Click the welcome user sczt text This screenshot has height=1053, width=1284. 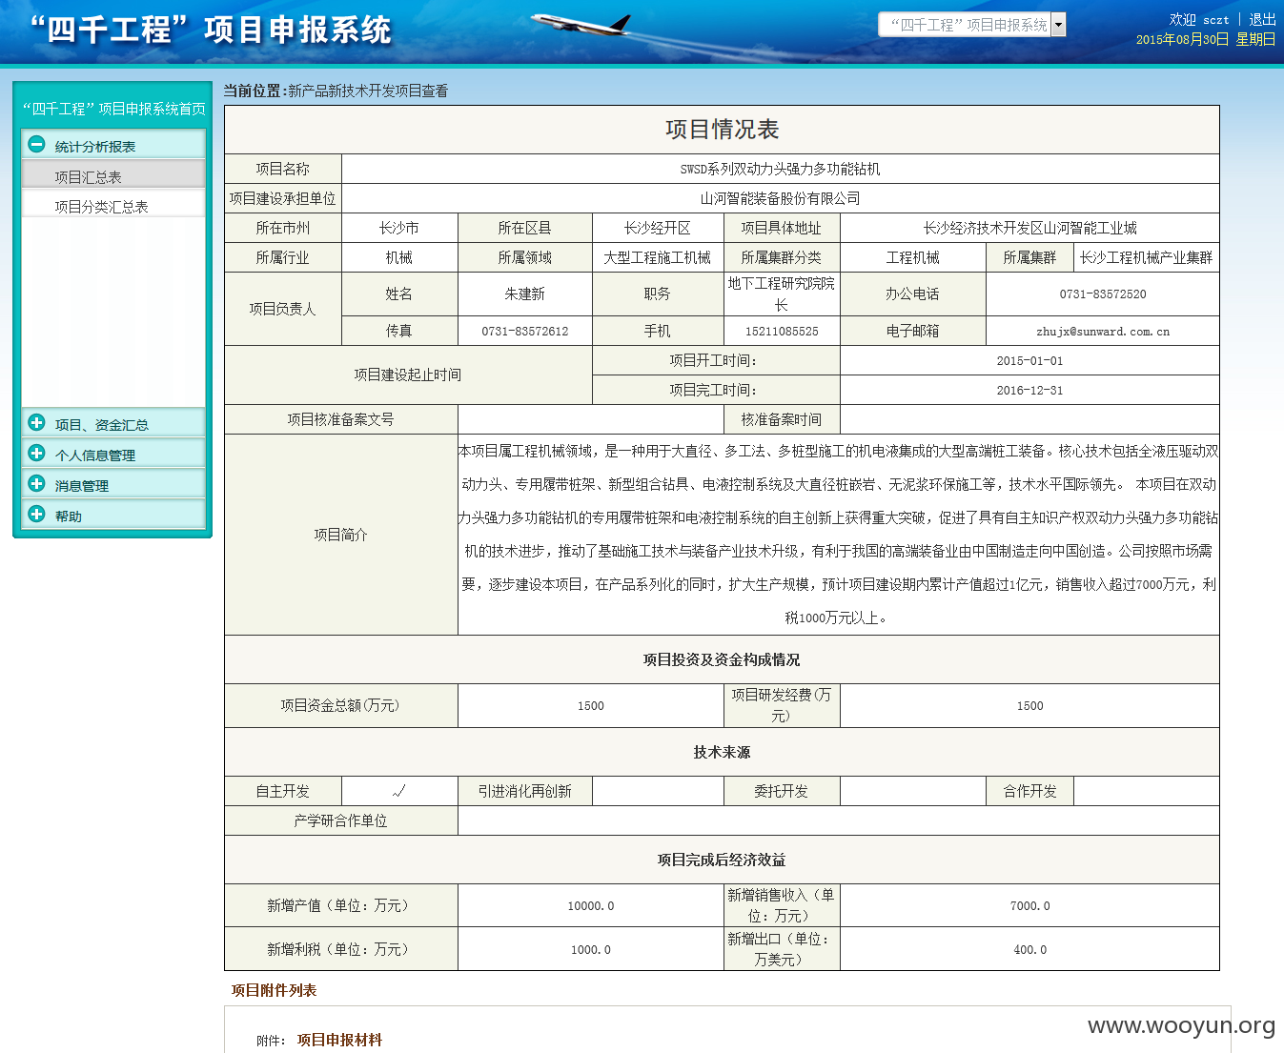click(1215, 20)
